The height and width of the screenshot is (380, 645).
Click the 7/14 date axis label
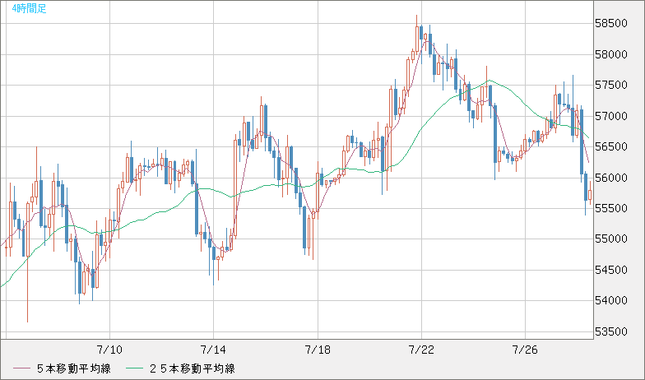point(213,350)
